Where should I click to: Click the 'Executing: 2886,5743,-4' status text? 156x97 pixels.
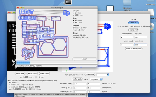pos(29,66)
